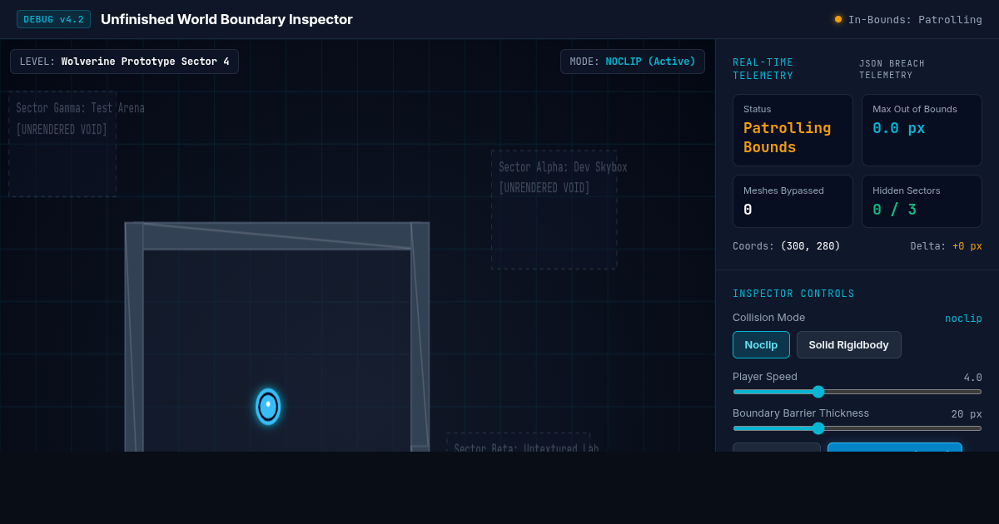Image resolution: width=999 pixels, height=524 pixels.
Task: Open the JSON Breach Telemetry tab
Action: pyautogui.click(x=892, y=69)
